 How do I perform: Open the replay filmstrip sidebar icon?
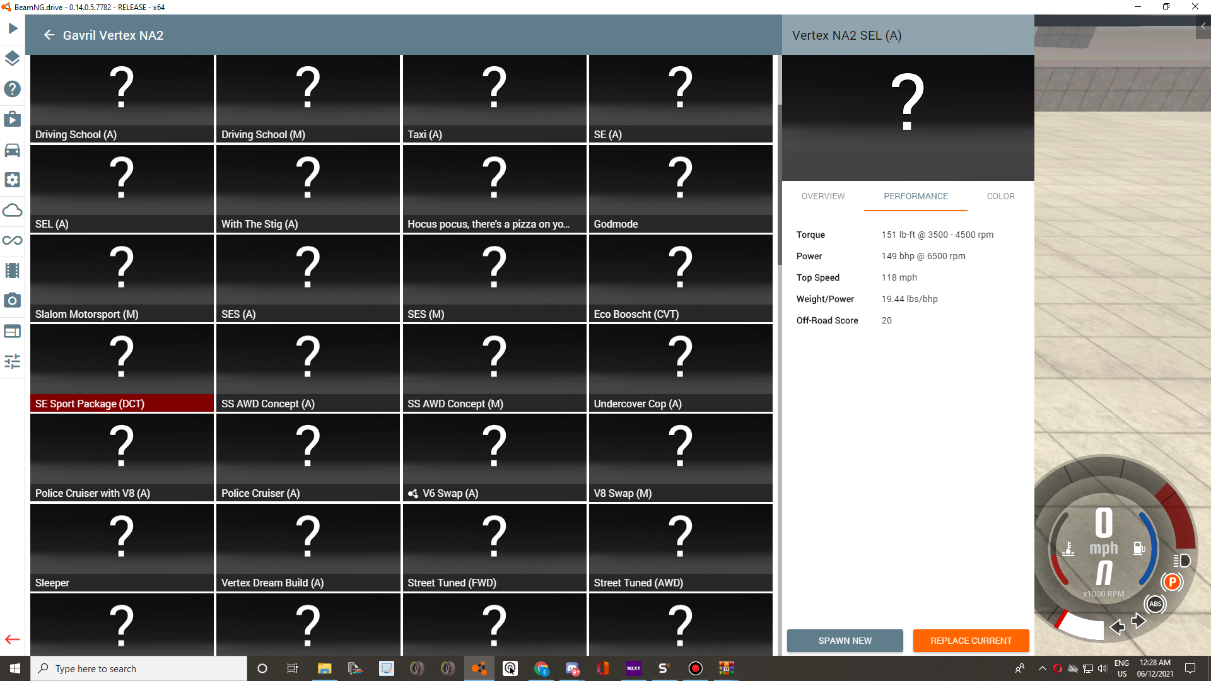coord(13,271)
